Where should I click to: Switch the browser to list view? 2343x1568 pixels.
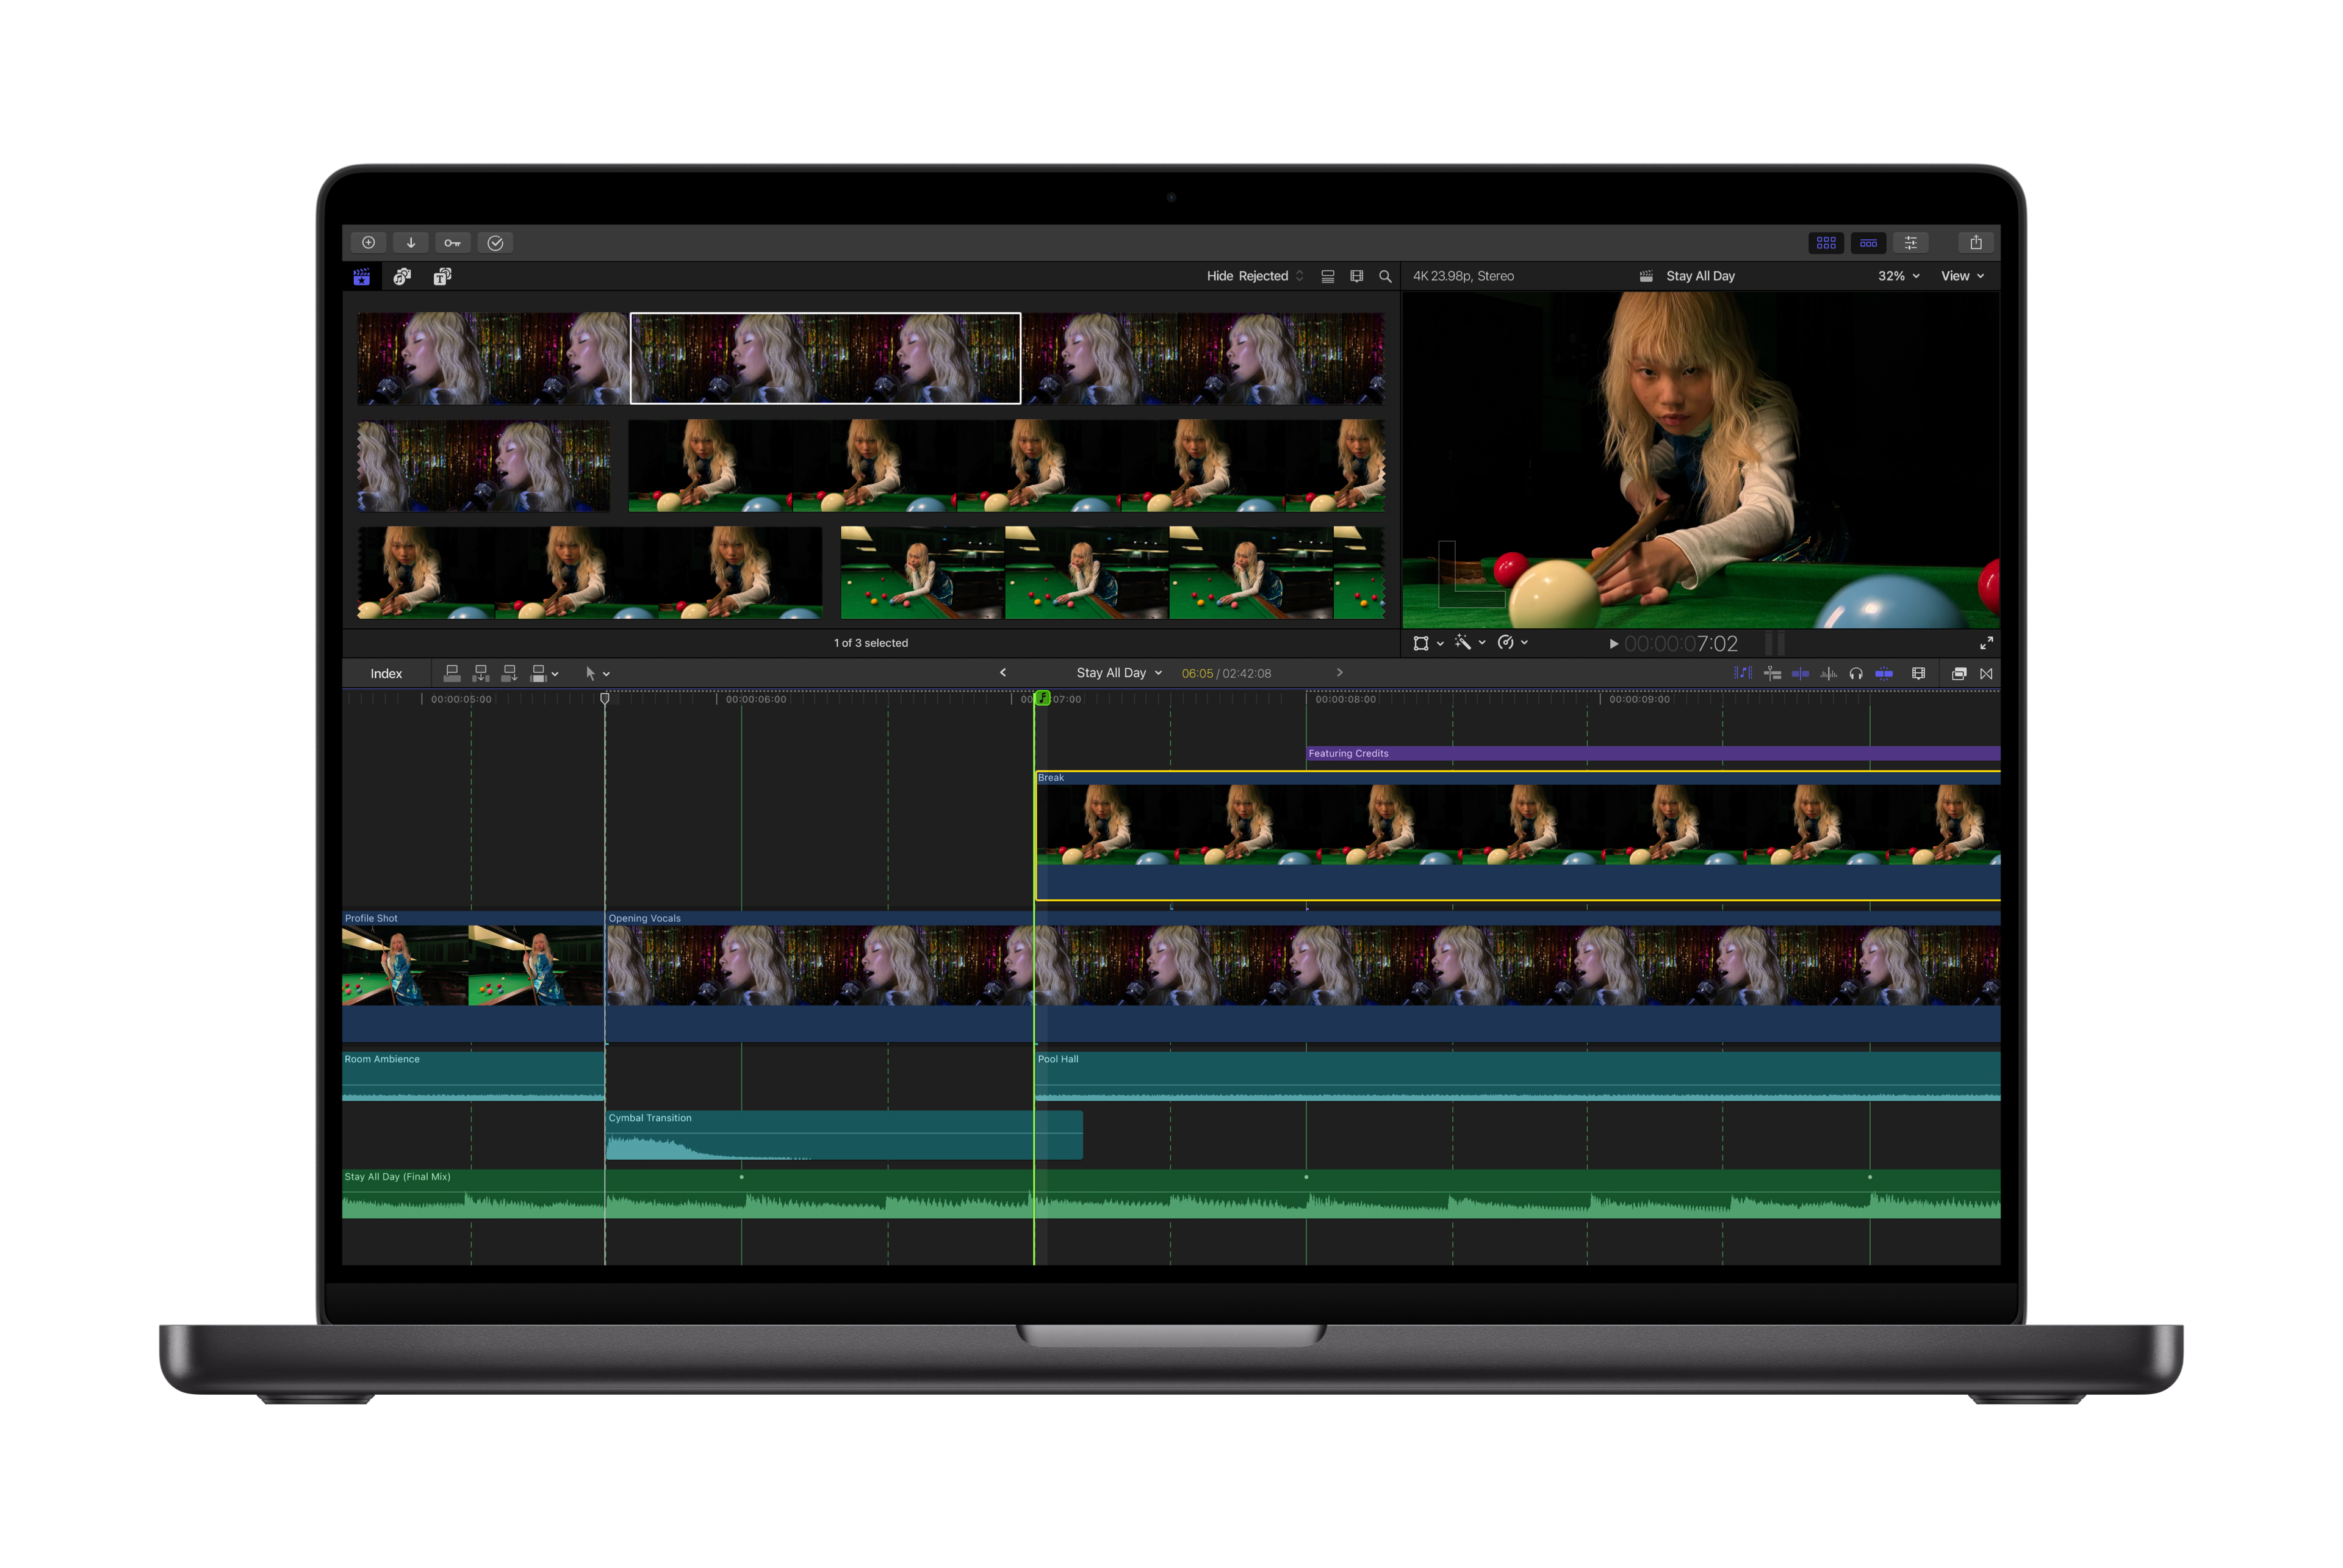coord(1327,276)
